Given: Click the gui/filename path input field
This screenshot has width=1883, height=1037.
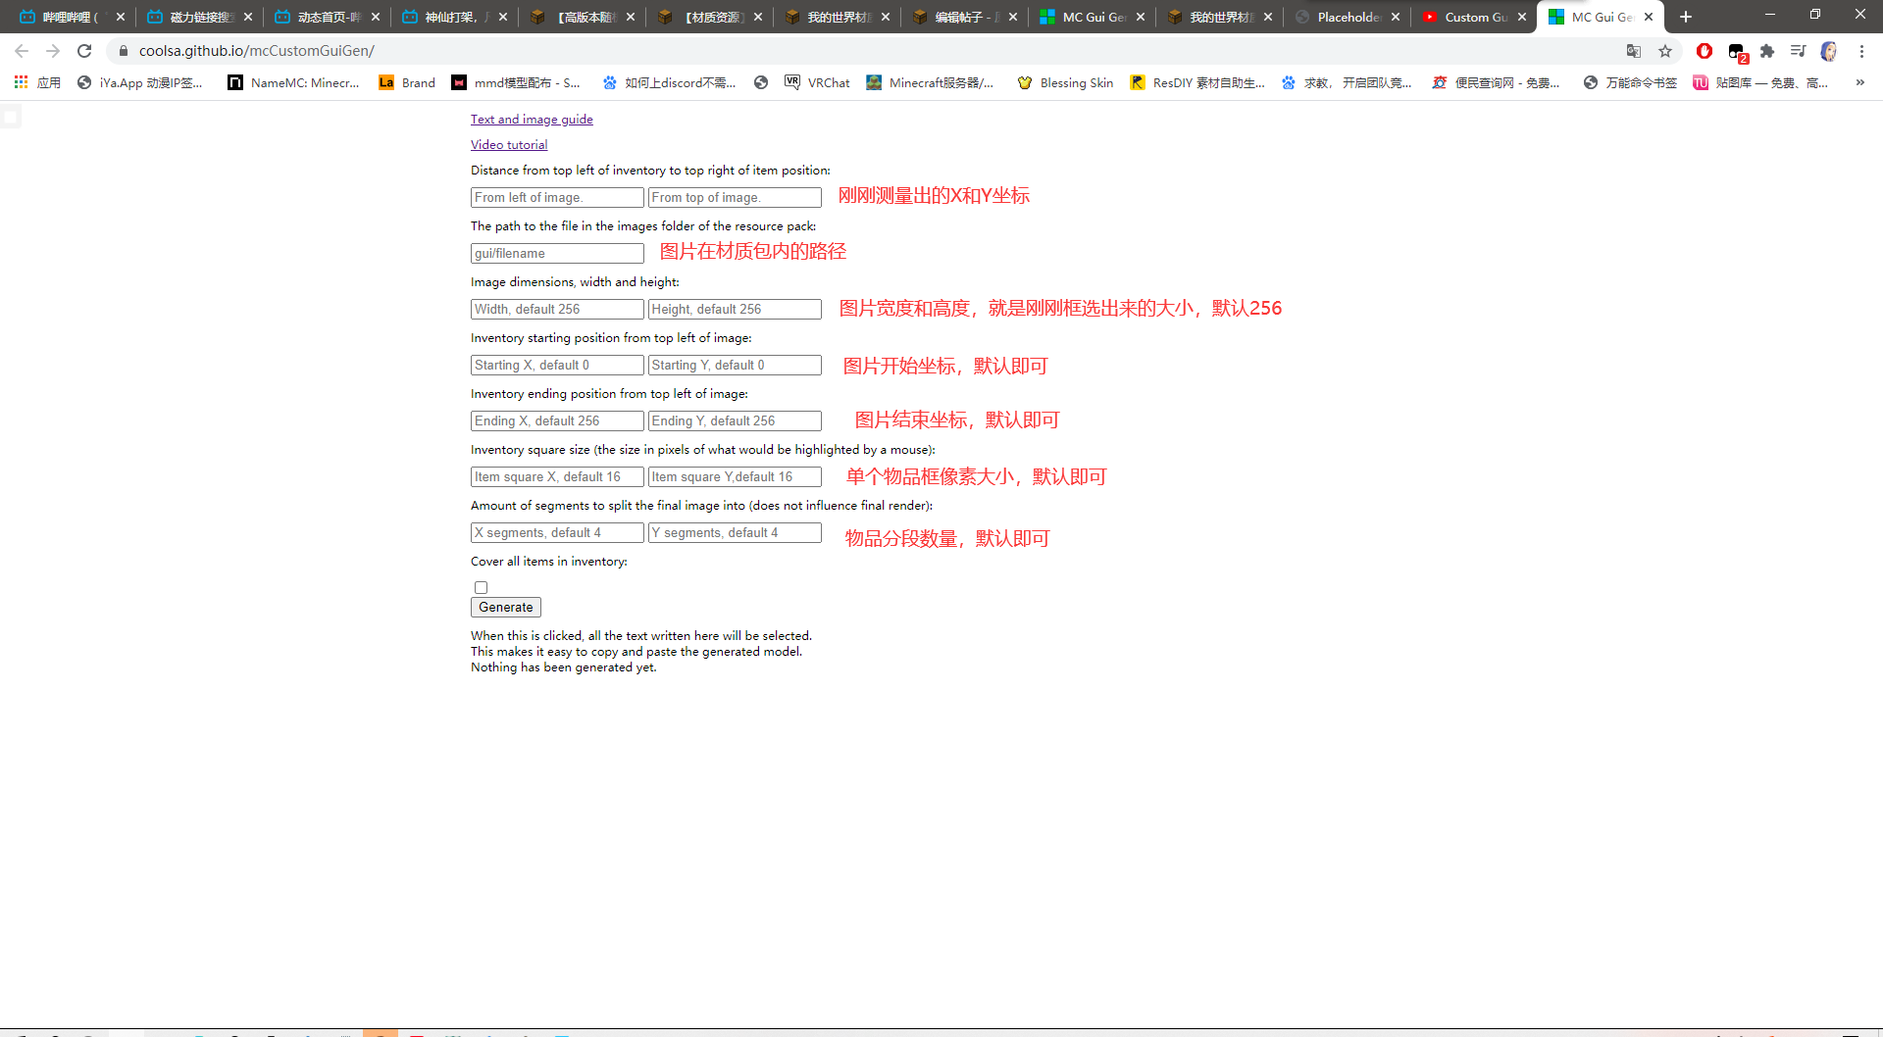Looking at the screenshot, I should tap(557, 254).
